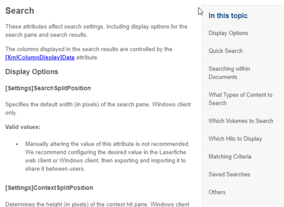This screenshot has width=284, height=207.
Task: Click the Search page title
Action: tap(20, 10)
